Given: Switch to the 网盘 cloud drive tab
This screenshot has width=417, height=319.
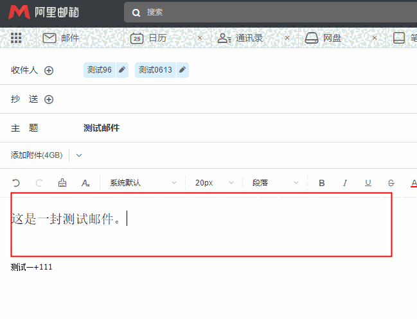Looking at the screenshot, I should (x=323, y=38).
